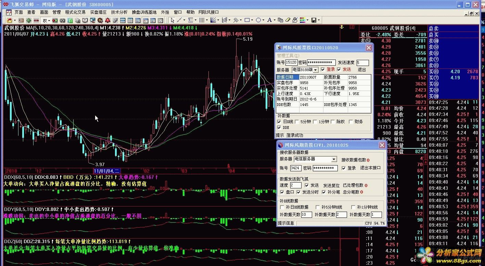This screenshot has width=485, height=266.
Task: Click 发送复位 button
Action: point(331,185)
